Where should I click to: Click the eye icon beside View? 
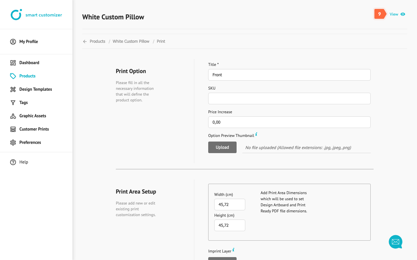pos(403,14)
